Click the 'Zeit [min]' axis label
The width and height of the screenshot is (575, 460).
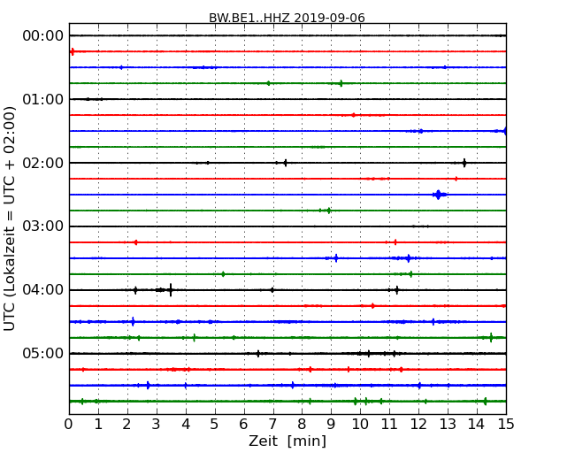pyautogui.click(x=287, y=441)
